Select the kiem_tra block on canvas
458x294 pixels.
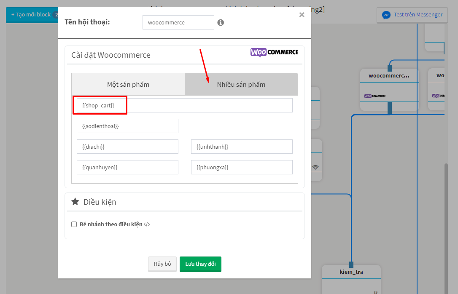pos(351,279)
